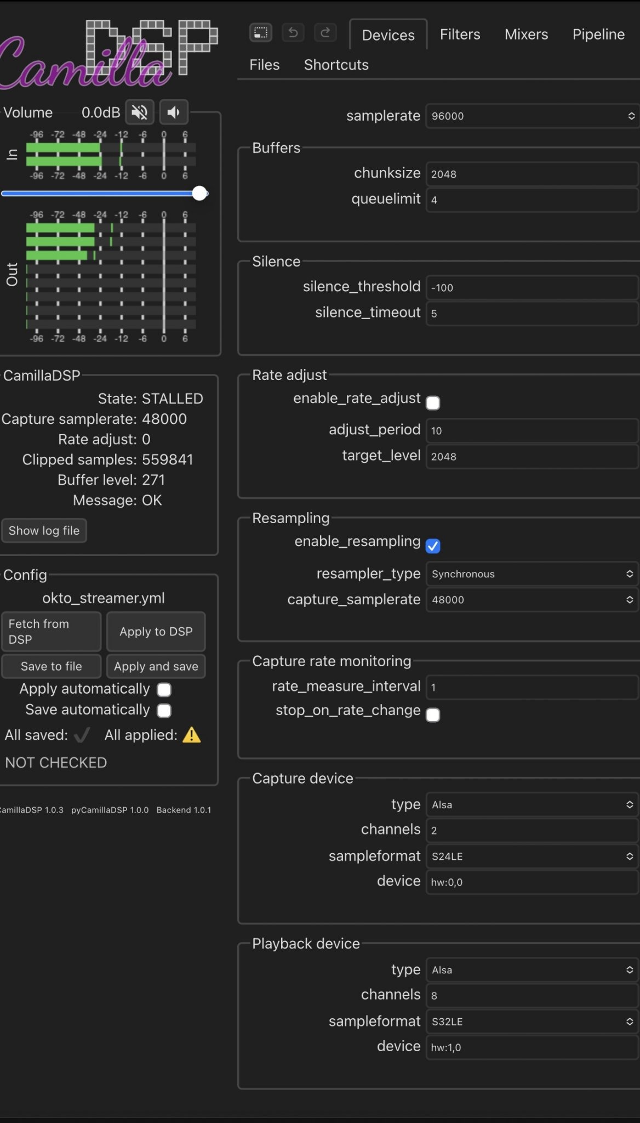This screenshot has width=640, height=1123.
Task: Enable Apply automatically
Action: tap(164, 689)
